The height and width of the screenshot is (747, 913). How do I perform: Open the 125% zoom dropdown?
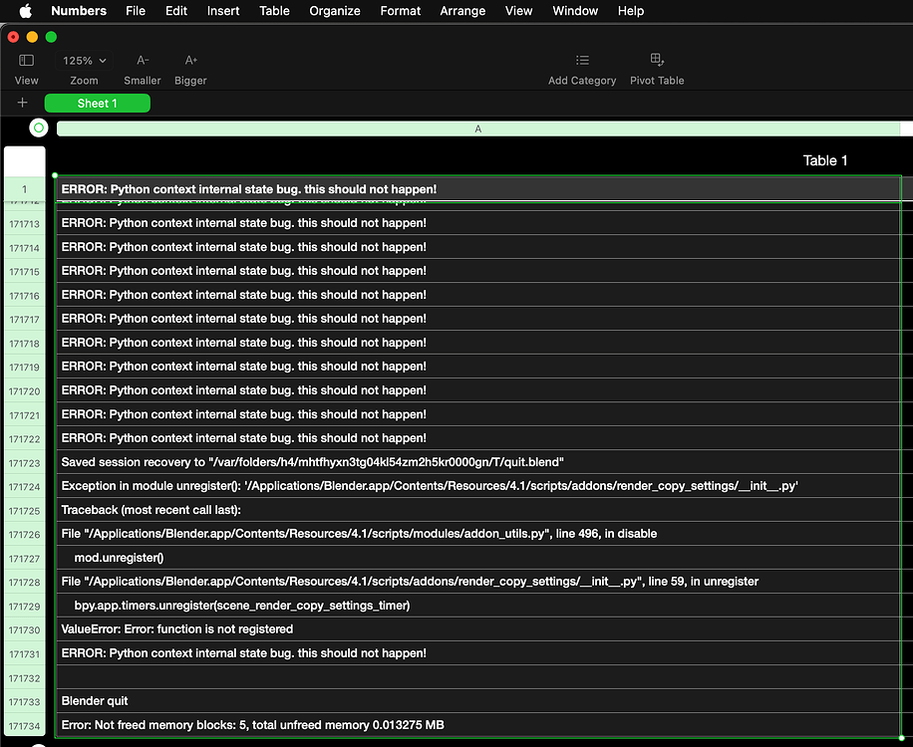coord(85,61)
